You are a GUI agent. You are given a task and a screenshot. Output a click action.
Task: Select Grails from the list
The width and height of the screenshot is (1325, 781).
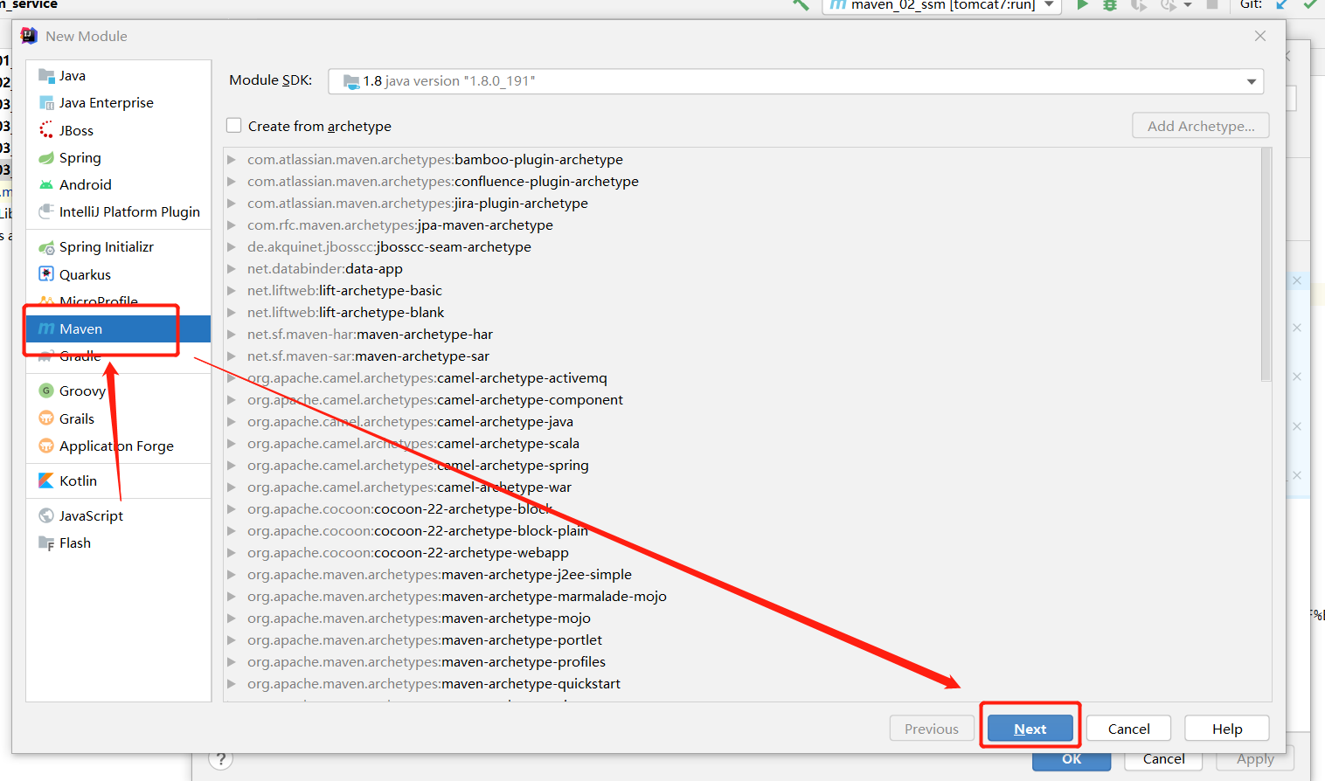pyautogui.click(x=118, y=418)
